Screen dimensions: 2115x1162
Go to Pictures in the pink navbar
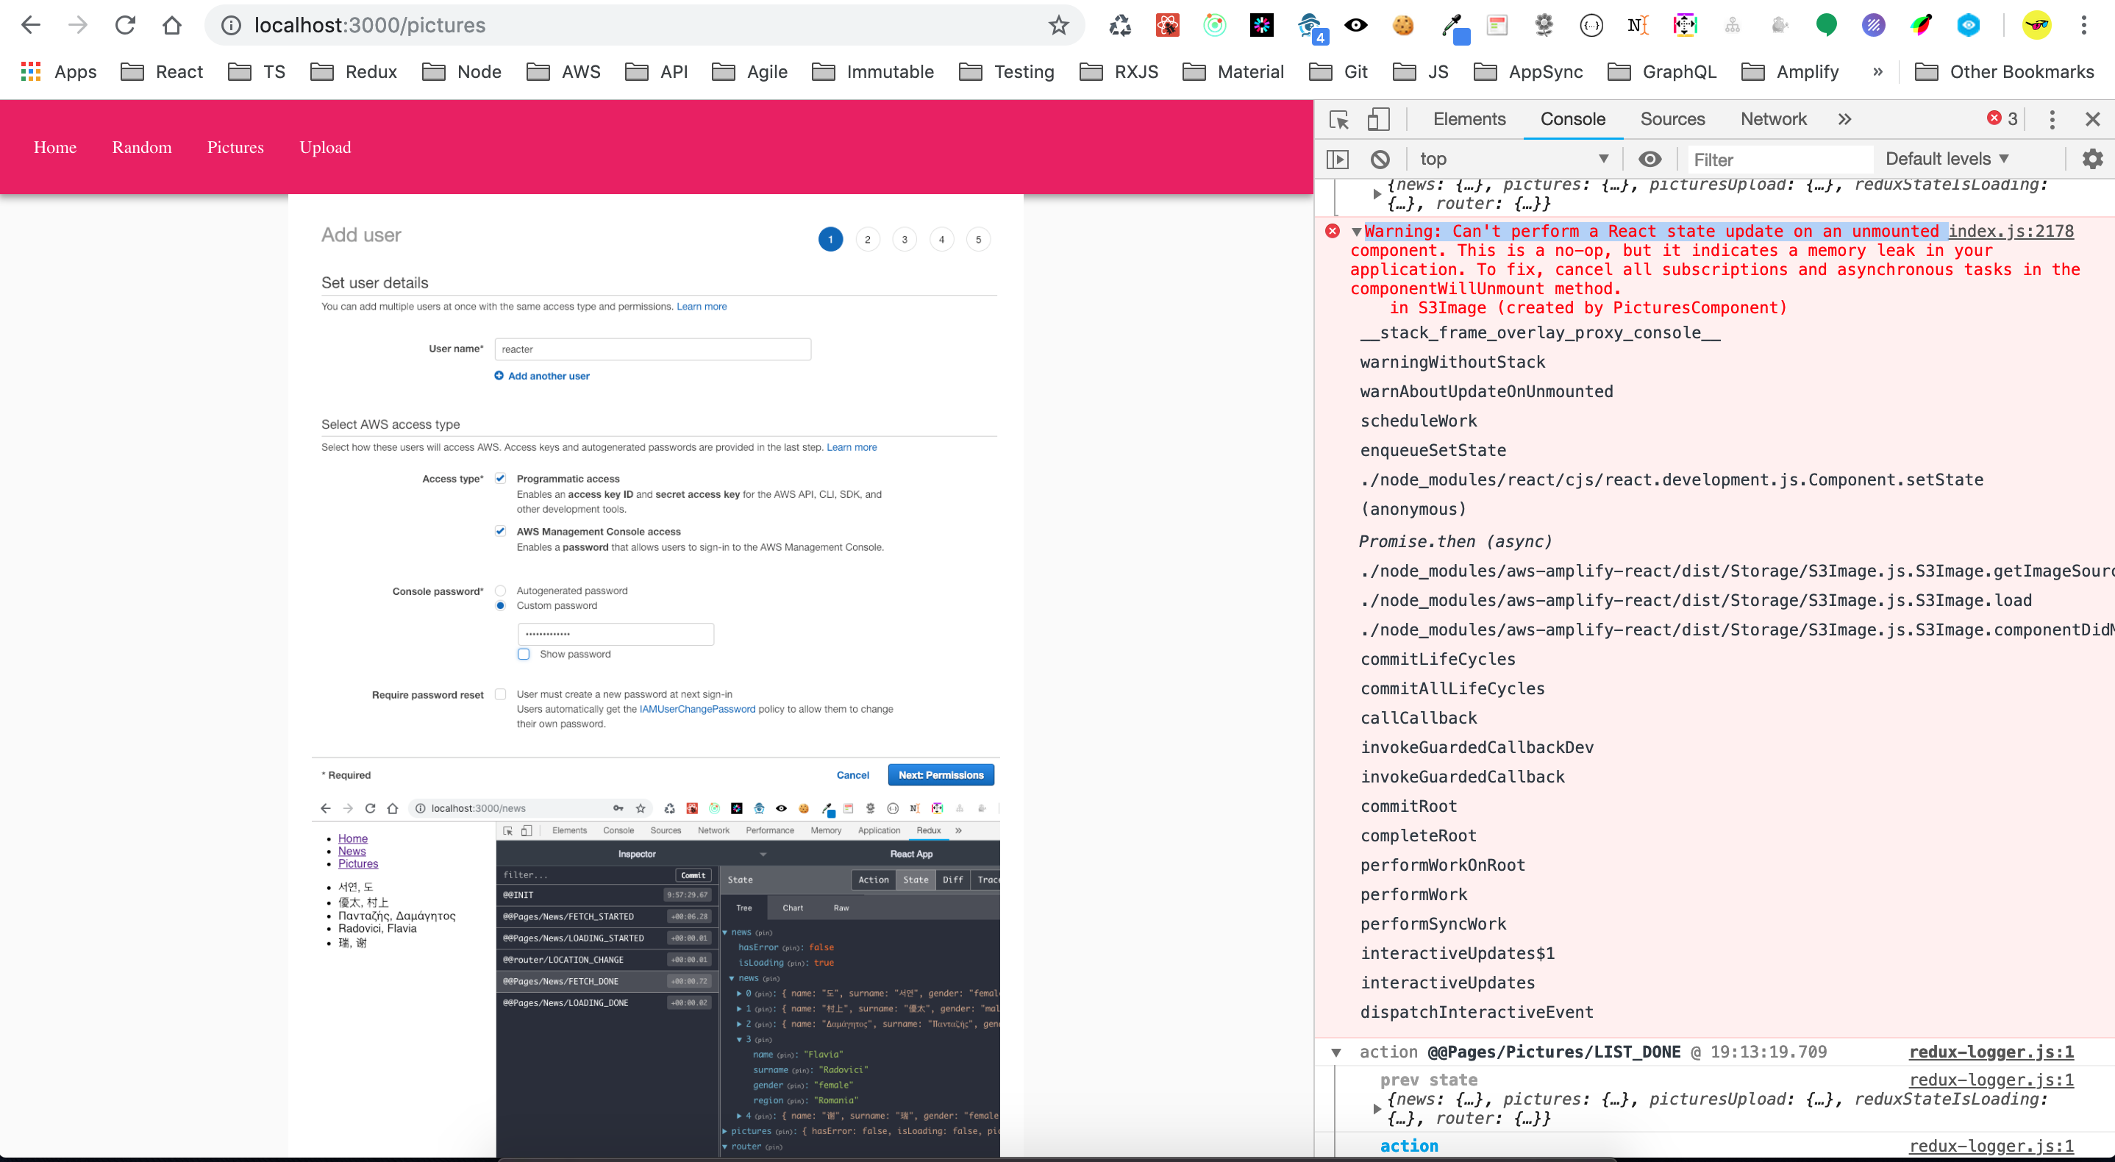(235, 147)
